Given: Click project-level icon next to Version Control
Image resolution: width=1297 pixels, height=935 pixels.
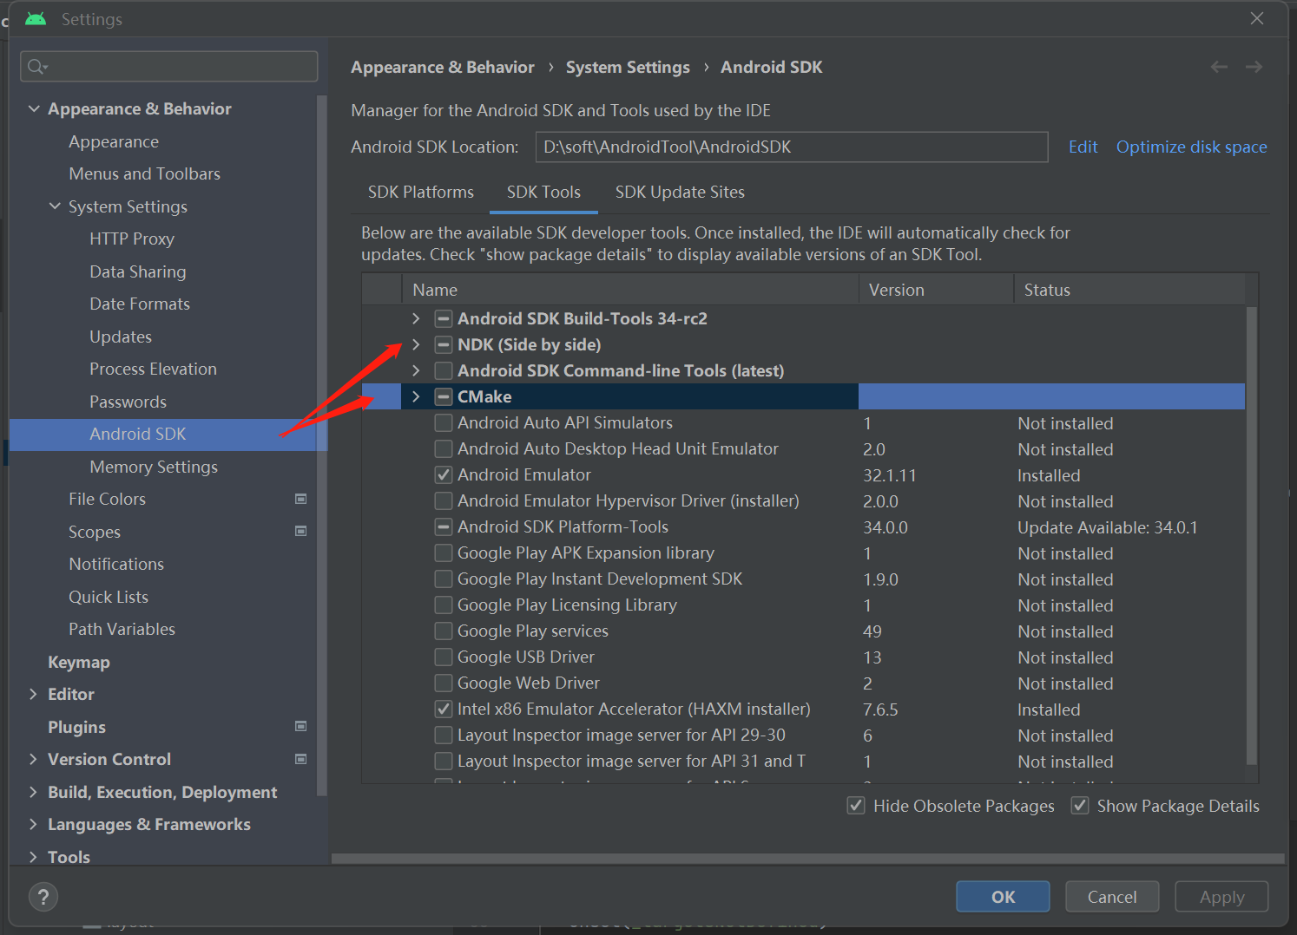Looking at the screenshot, I should [301, 759].
